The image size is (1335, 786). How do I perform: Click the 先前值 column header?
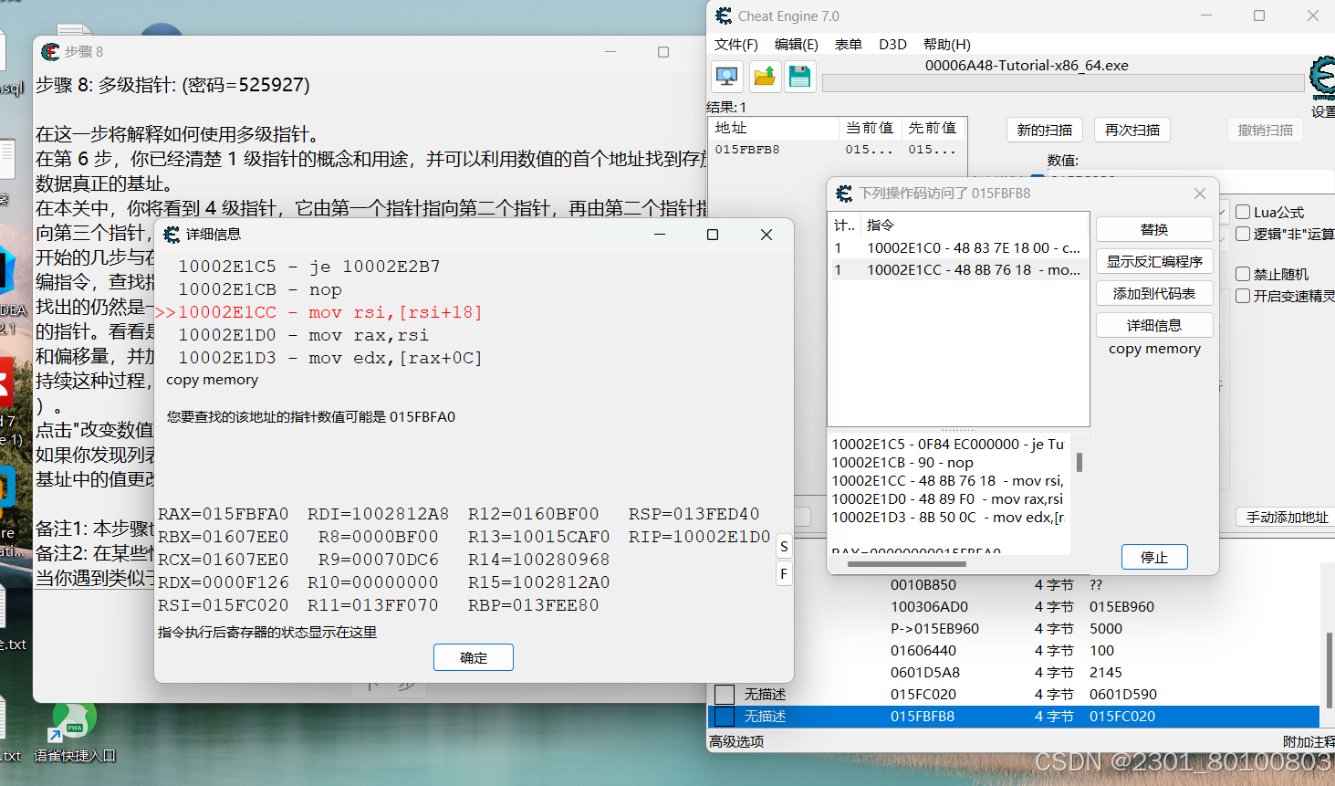pyautogui.click(x=933, y=128)
